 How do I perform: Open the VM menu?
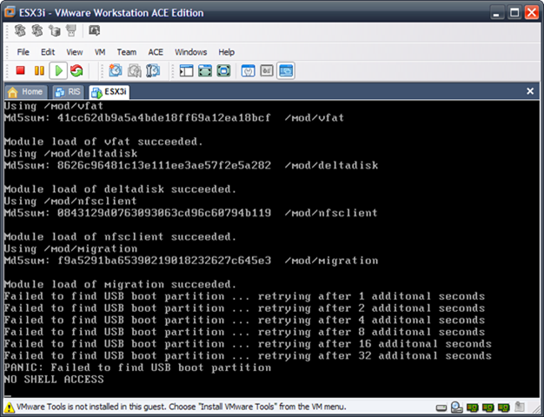coord(100,52)
